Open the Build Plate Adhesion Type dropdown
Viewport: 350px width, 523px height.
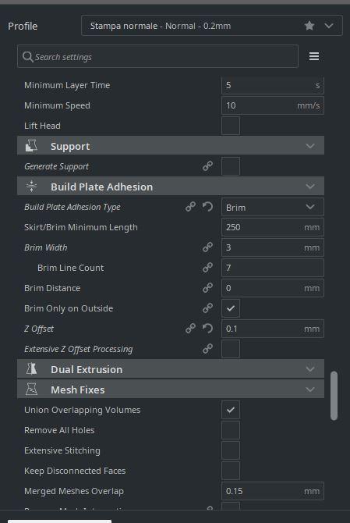pyautogui.click(x=272, y=207)
